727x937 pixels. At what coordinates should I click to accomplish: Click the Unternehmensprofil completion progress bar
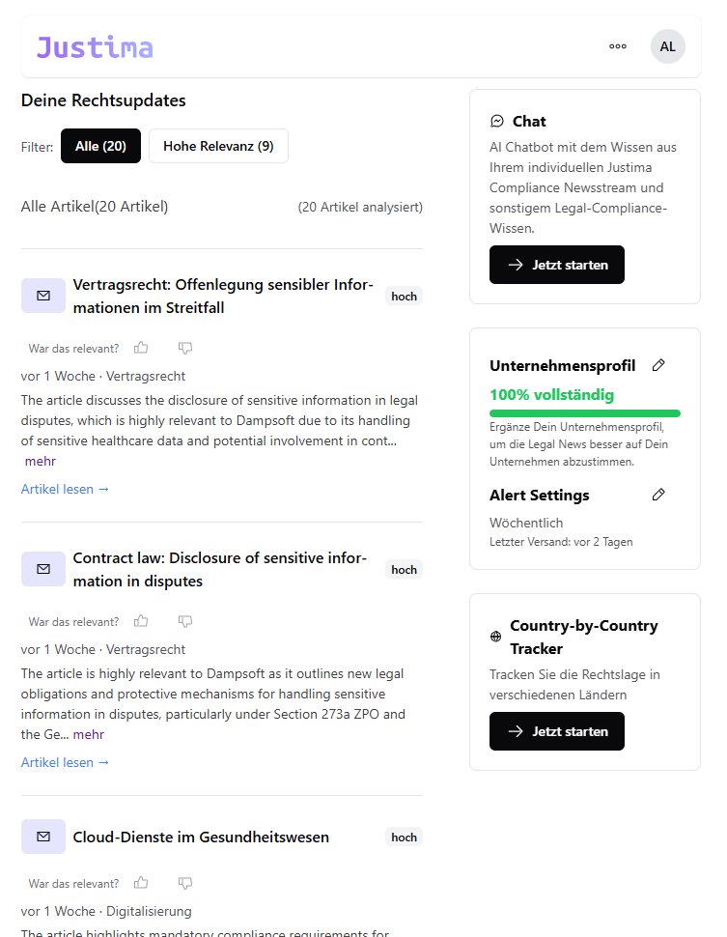click(585, 413)
